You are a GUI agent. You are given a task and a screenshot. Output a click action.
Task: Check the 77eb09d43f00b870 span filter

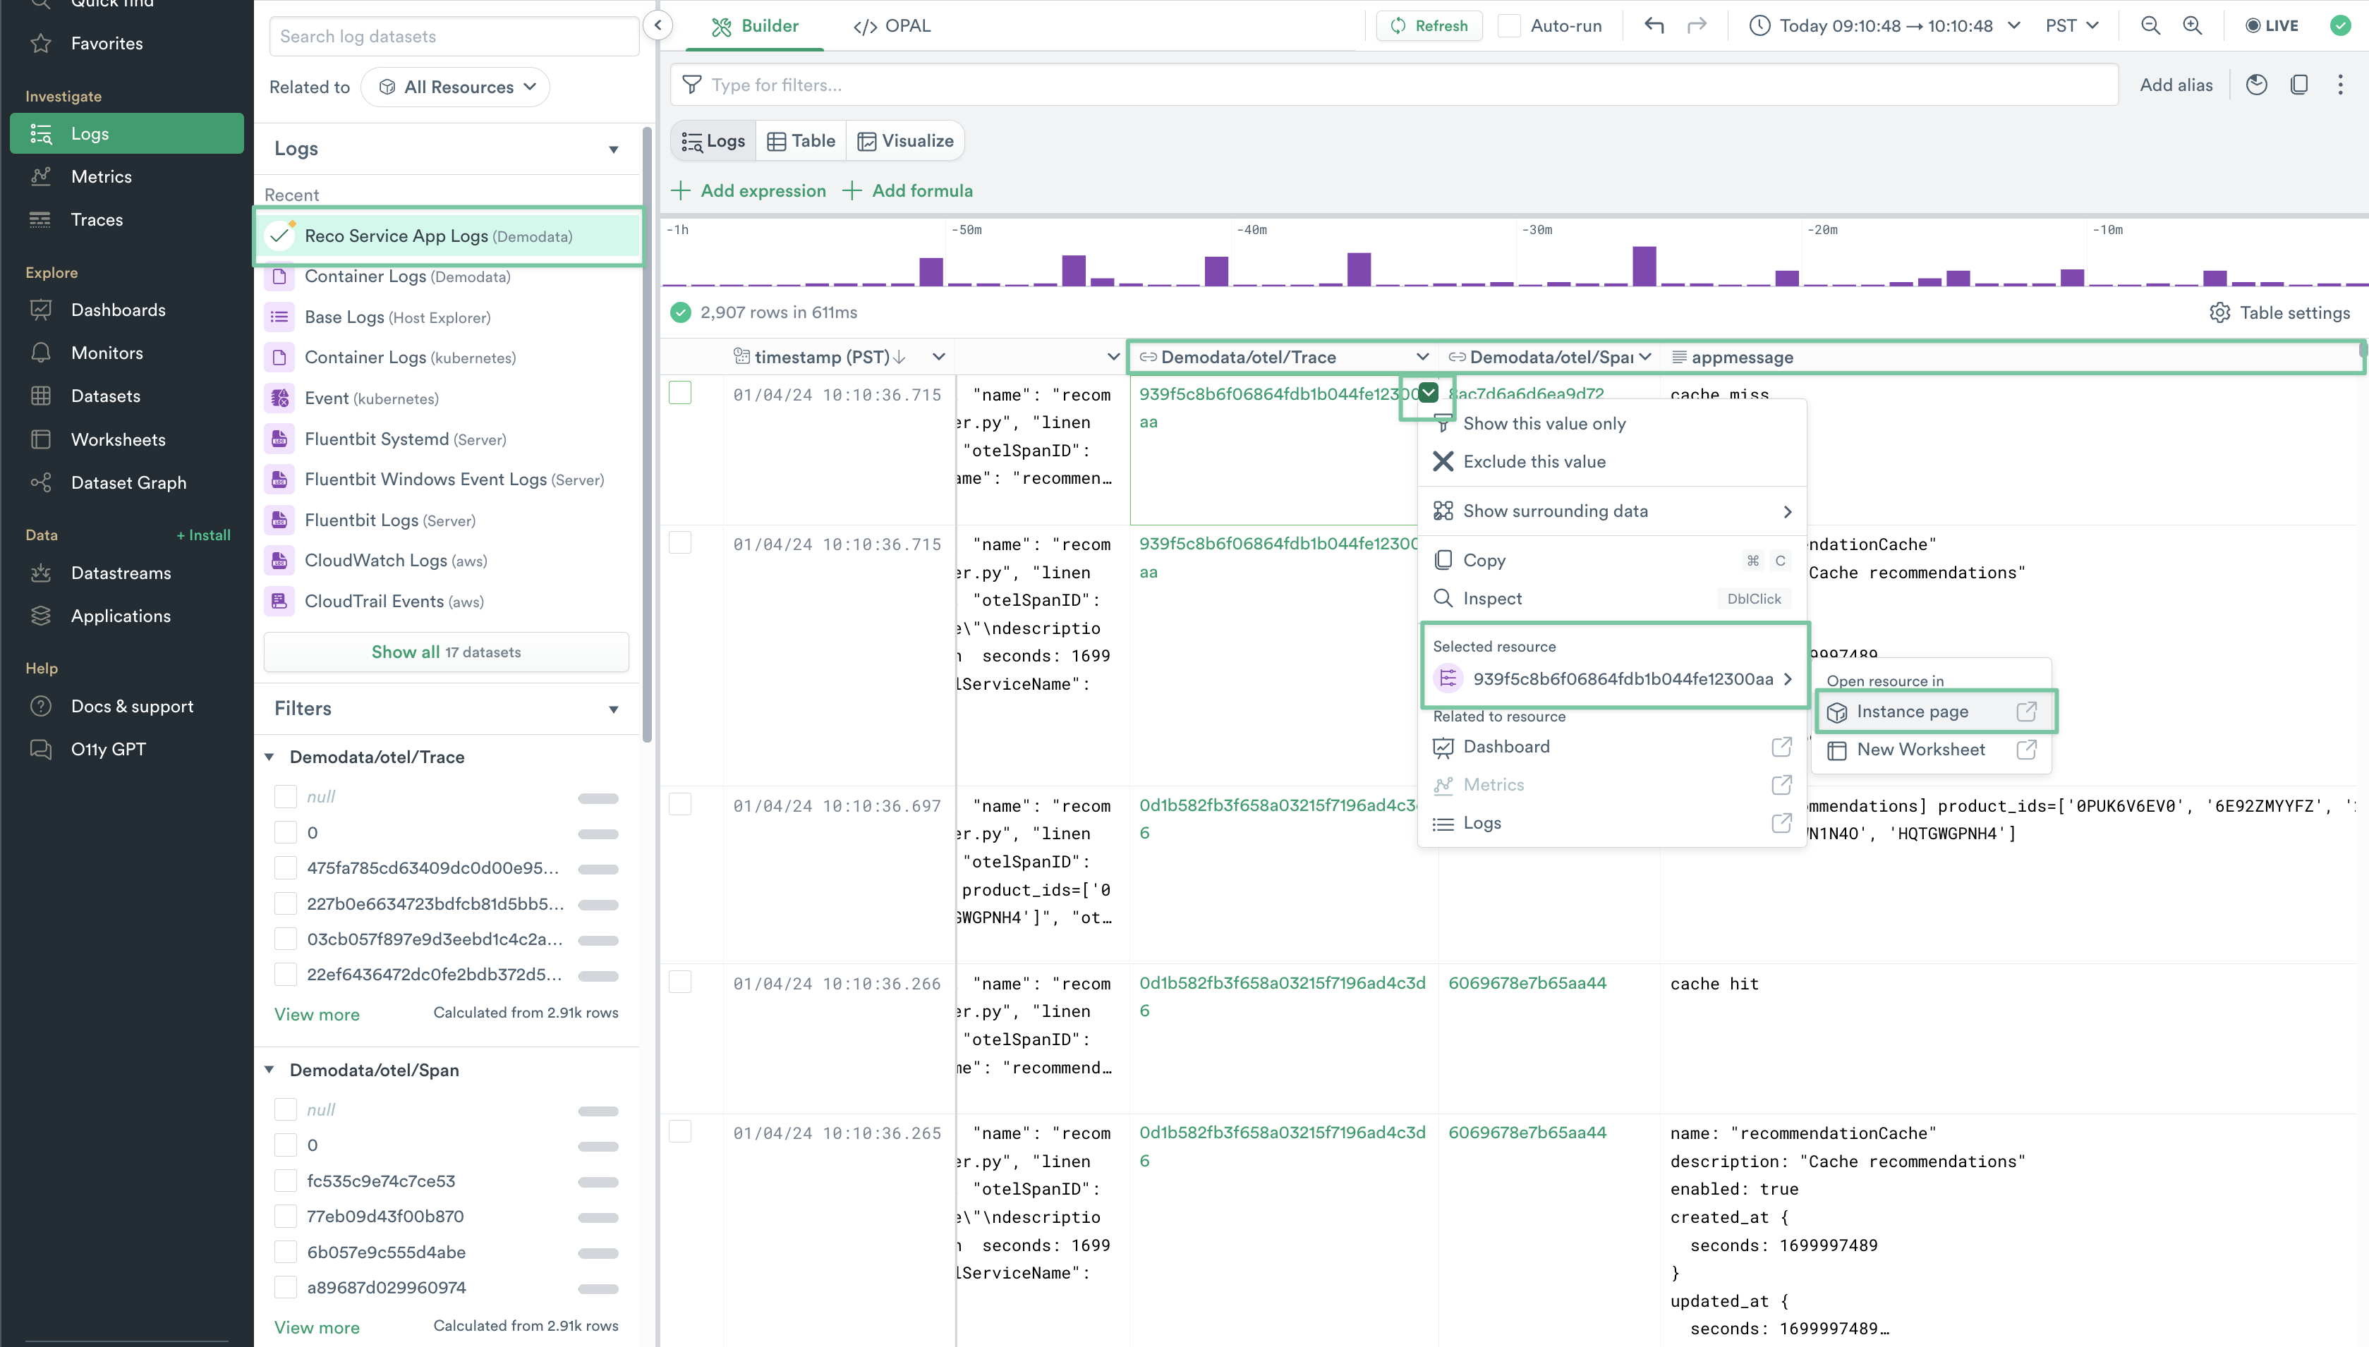(x=286, y=1217)
